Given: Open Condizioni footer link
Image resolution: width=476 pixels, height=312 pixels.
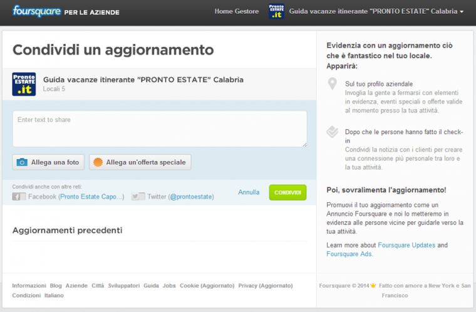Looking at the screenshot, I should 26,295.
